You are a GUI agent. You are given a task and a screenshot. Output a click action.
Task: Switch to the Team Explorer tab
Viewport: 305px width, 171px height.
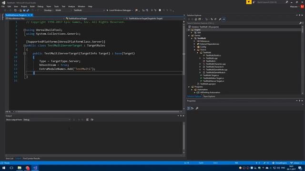point(209,96)
